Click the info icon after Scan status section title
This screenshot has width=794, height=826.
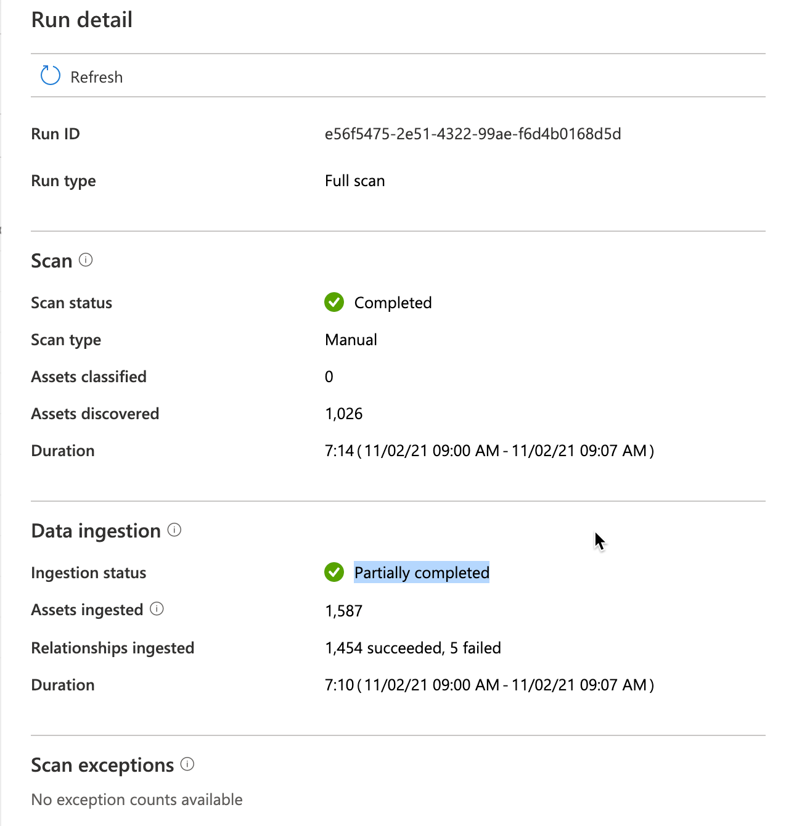(x=86, y=260)
